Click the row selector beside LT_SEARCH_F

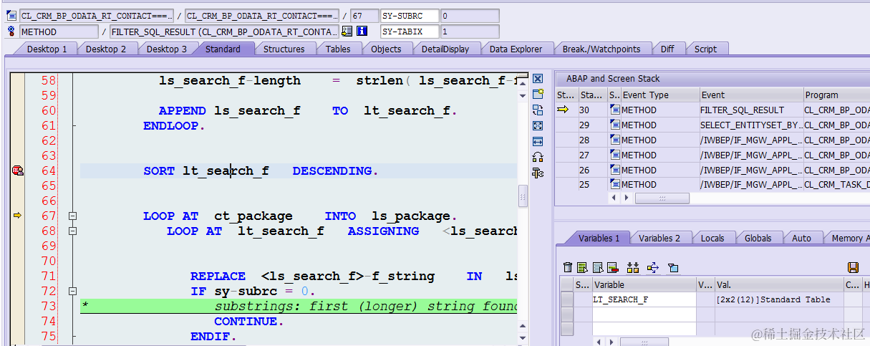[567, 299]
